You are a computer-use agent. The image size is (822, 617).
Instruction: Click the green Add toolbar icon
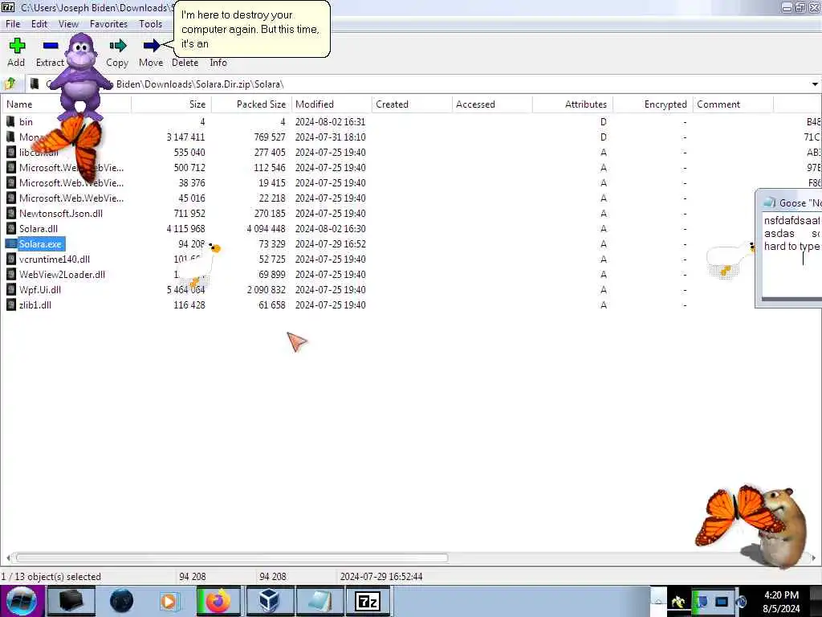click(17, 46)
